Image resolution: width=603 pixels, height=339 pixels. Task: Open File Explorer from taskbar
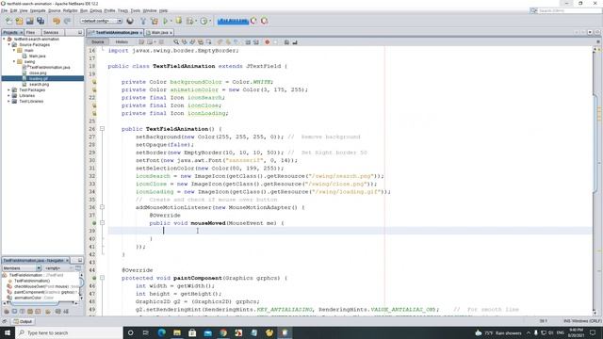(177, 332)
